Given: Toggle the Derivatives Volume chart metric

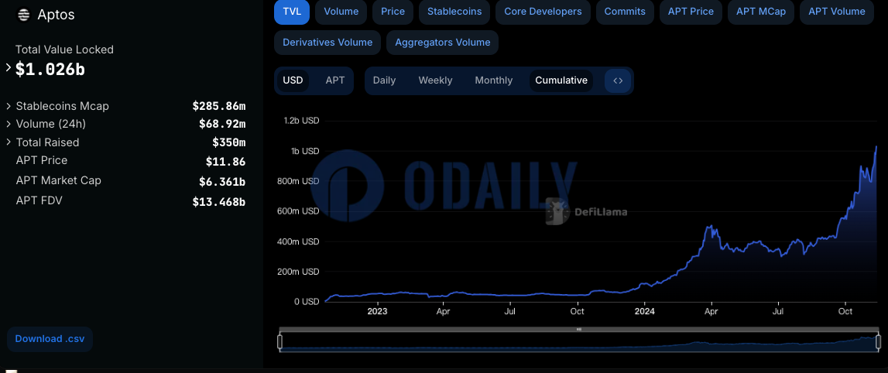Looking at the screenshot, I should pos(327,43).
